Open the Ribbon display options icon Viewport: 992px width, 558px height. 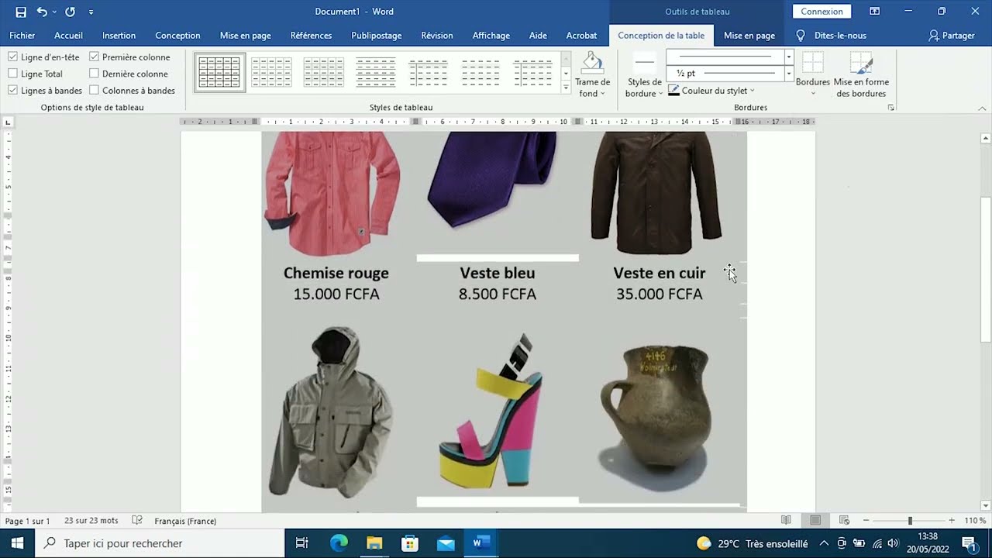tap(874, 12)
